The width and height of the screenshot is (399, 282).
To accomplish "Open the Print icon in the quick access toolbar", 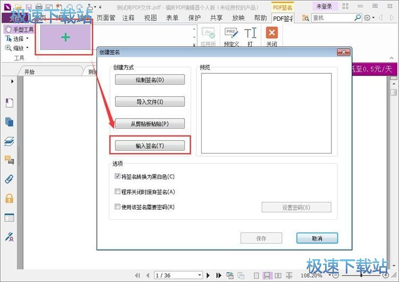I will [x=39, y=7].
